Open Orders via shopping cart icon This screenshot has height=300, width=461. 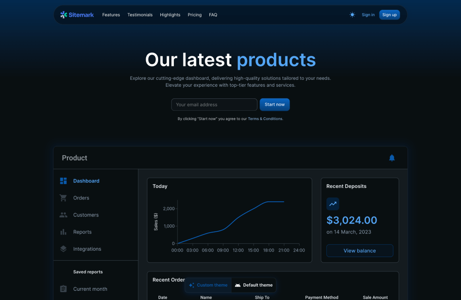tap(64, 198)
